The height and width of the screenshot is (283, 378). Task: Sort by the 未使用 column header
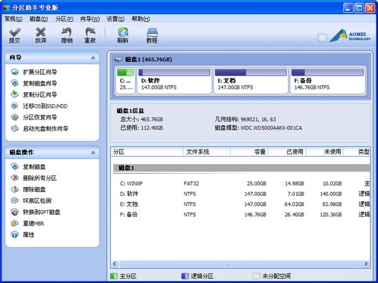325,152
